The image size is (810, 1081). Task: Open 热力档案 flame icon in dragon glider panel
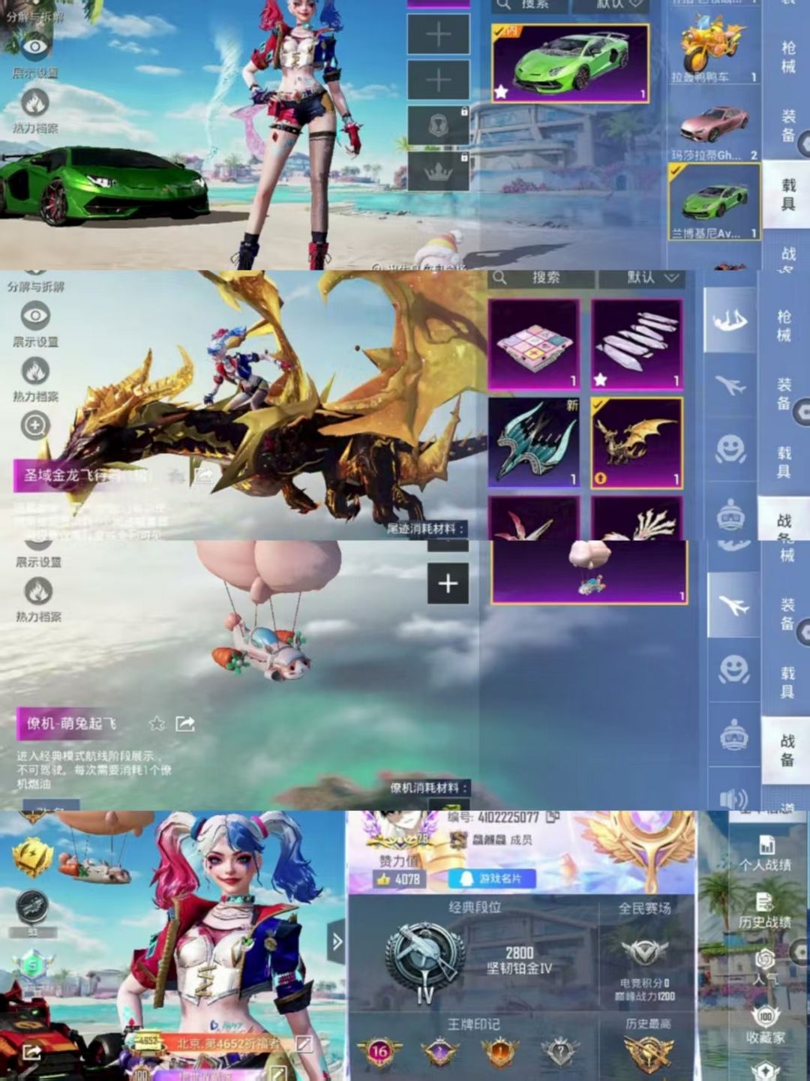[35, 371]
